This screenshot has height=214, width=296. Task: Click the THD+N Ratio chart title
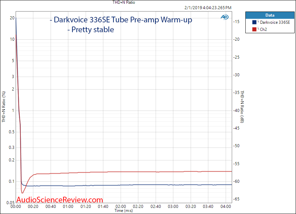124,2
